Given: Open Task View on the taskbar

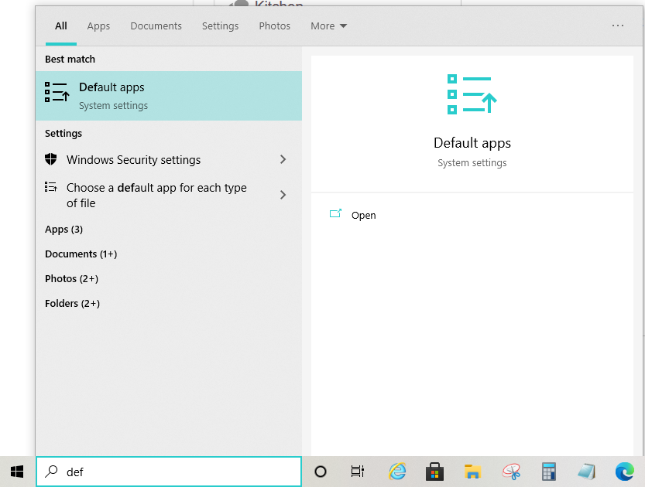Looking at the screenshot, I should pyautogui.click(x=357, y=472).
